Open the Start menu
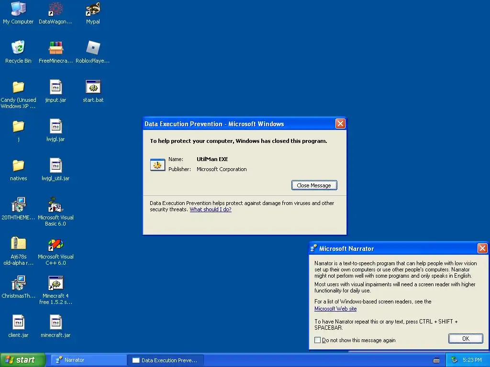 click(x=22, y=360)
